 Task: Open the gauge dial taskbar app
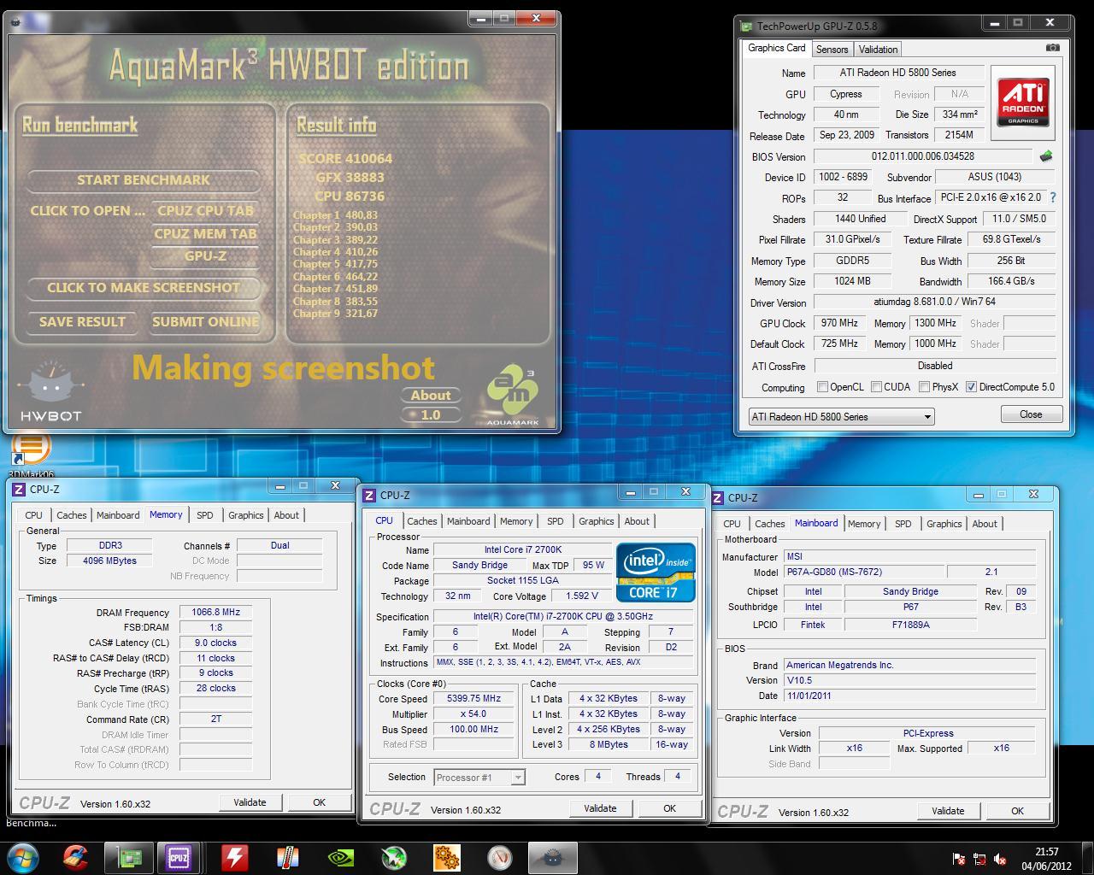tap(499, 856)
